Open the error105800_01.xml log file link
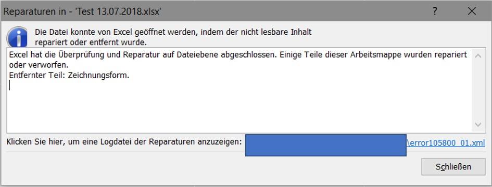 pyautogui.click(x=446, y=142)
